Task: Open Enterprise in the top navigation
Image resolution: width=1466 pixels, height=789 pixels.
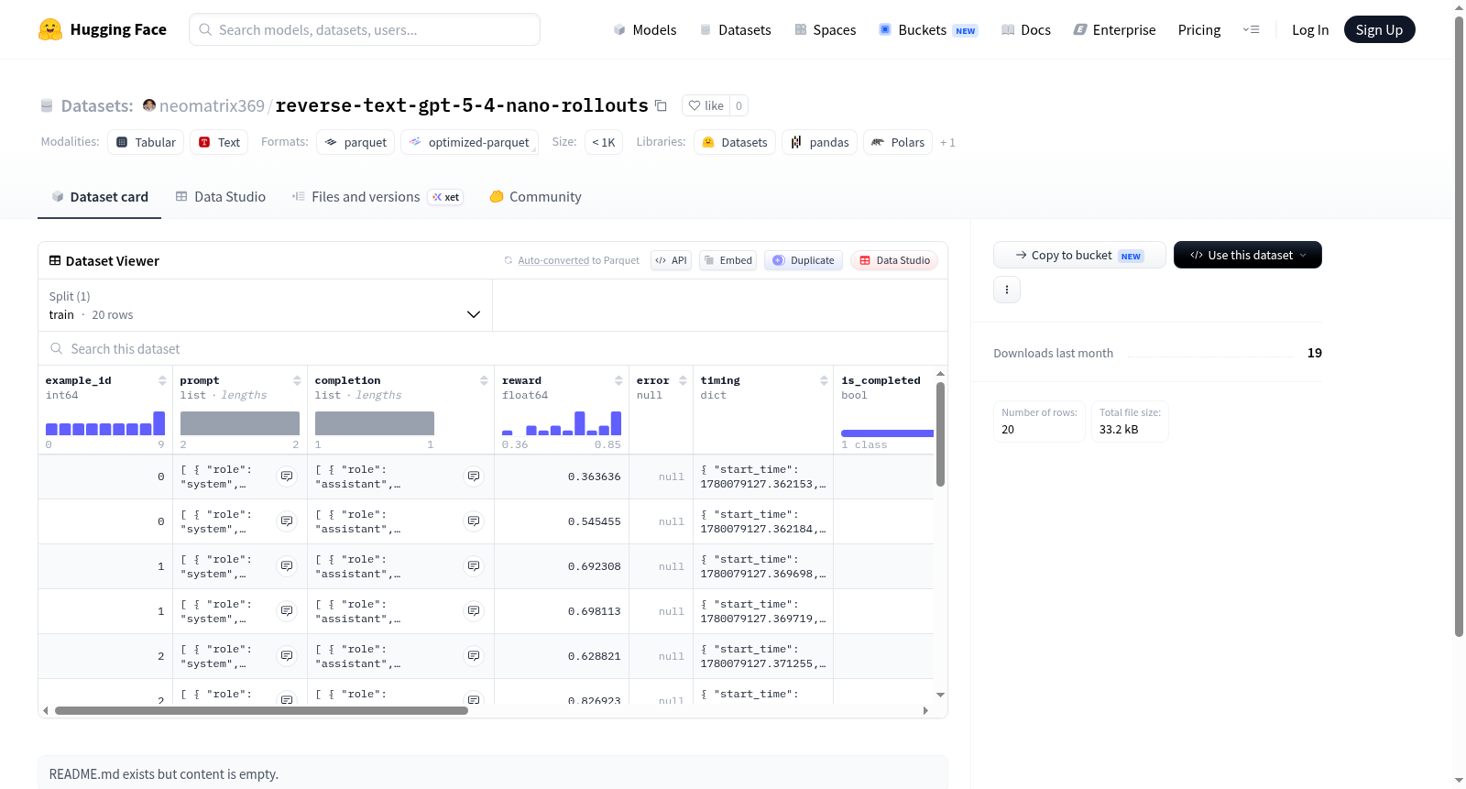Action: [1115, 30]
